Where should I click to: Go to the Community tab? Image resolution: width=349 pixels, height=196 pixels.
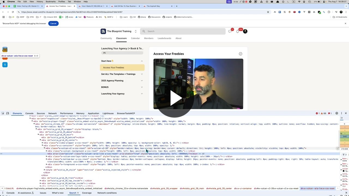tap(106, 38)
